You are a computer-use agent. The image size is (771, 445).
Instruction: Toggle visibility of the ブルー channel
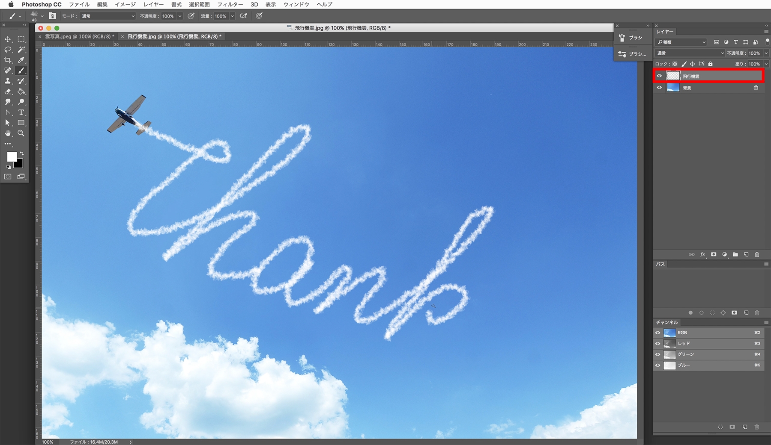point(658,365)
